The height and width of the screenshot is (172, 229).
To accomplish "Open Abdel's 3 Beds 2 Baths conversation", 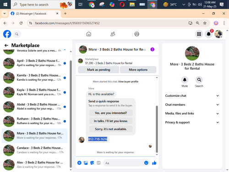I will pyautogui.click(x=35, y=106).
